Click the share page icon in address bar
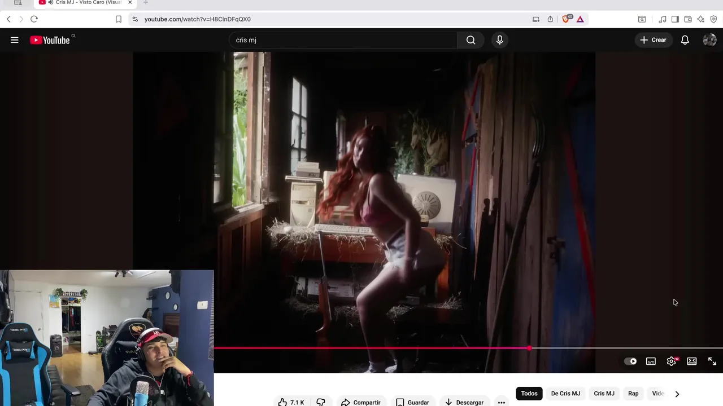Viewport: 723px width, 406px height. coord(550,19)
